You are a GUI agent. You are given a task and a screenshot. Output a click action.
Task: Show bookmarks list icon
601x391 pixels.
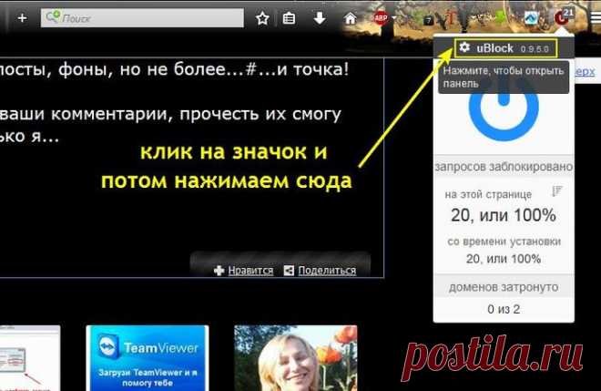tap(289, 18)
